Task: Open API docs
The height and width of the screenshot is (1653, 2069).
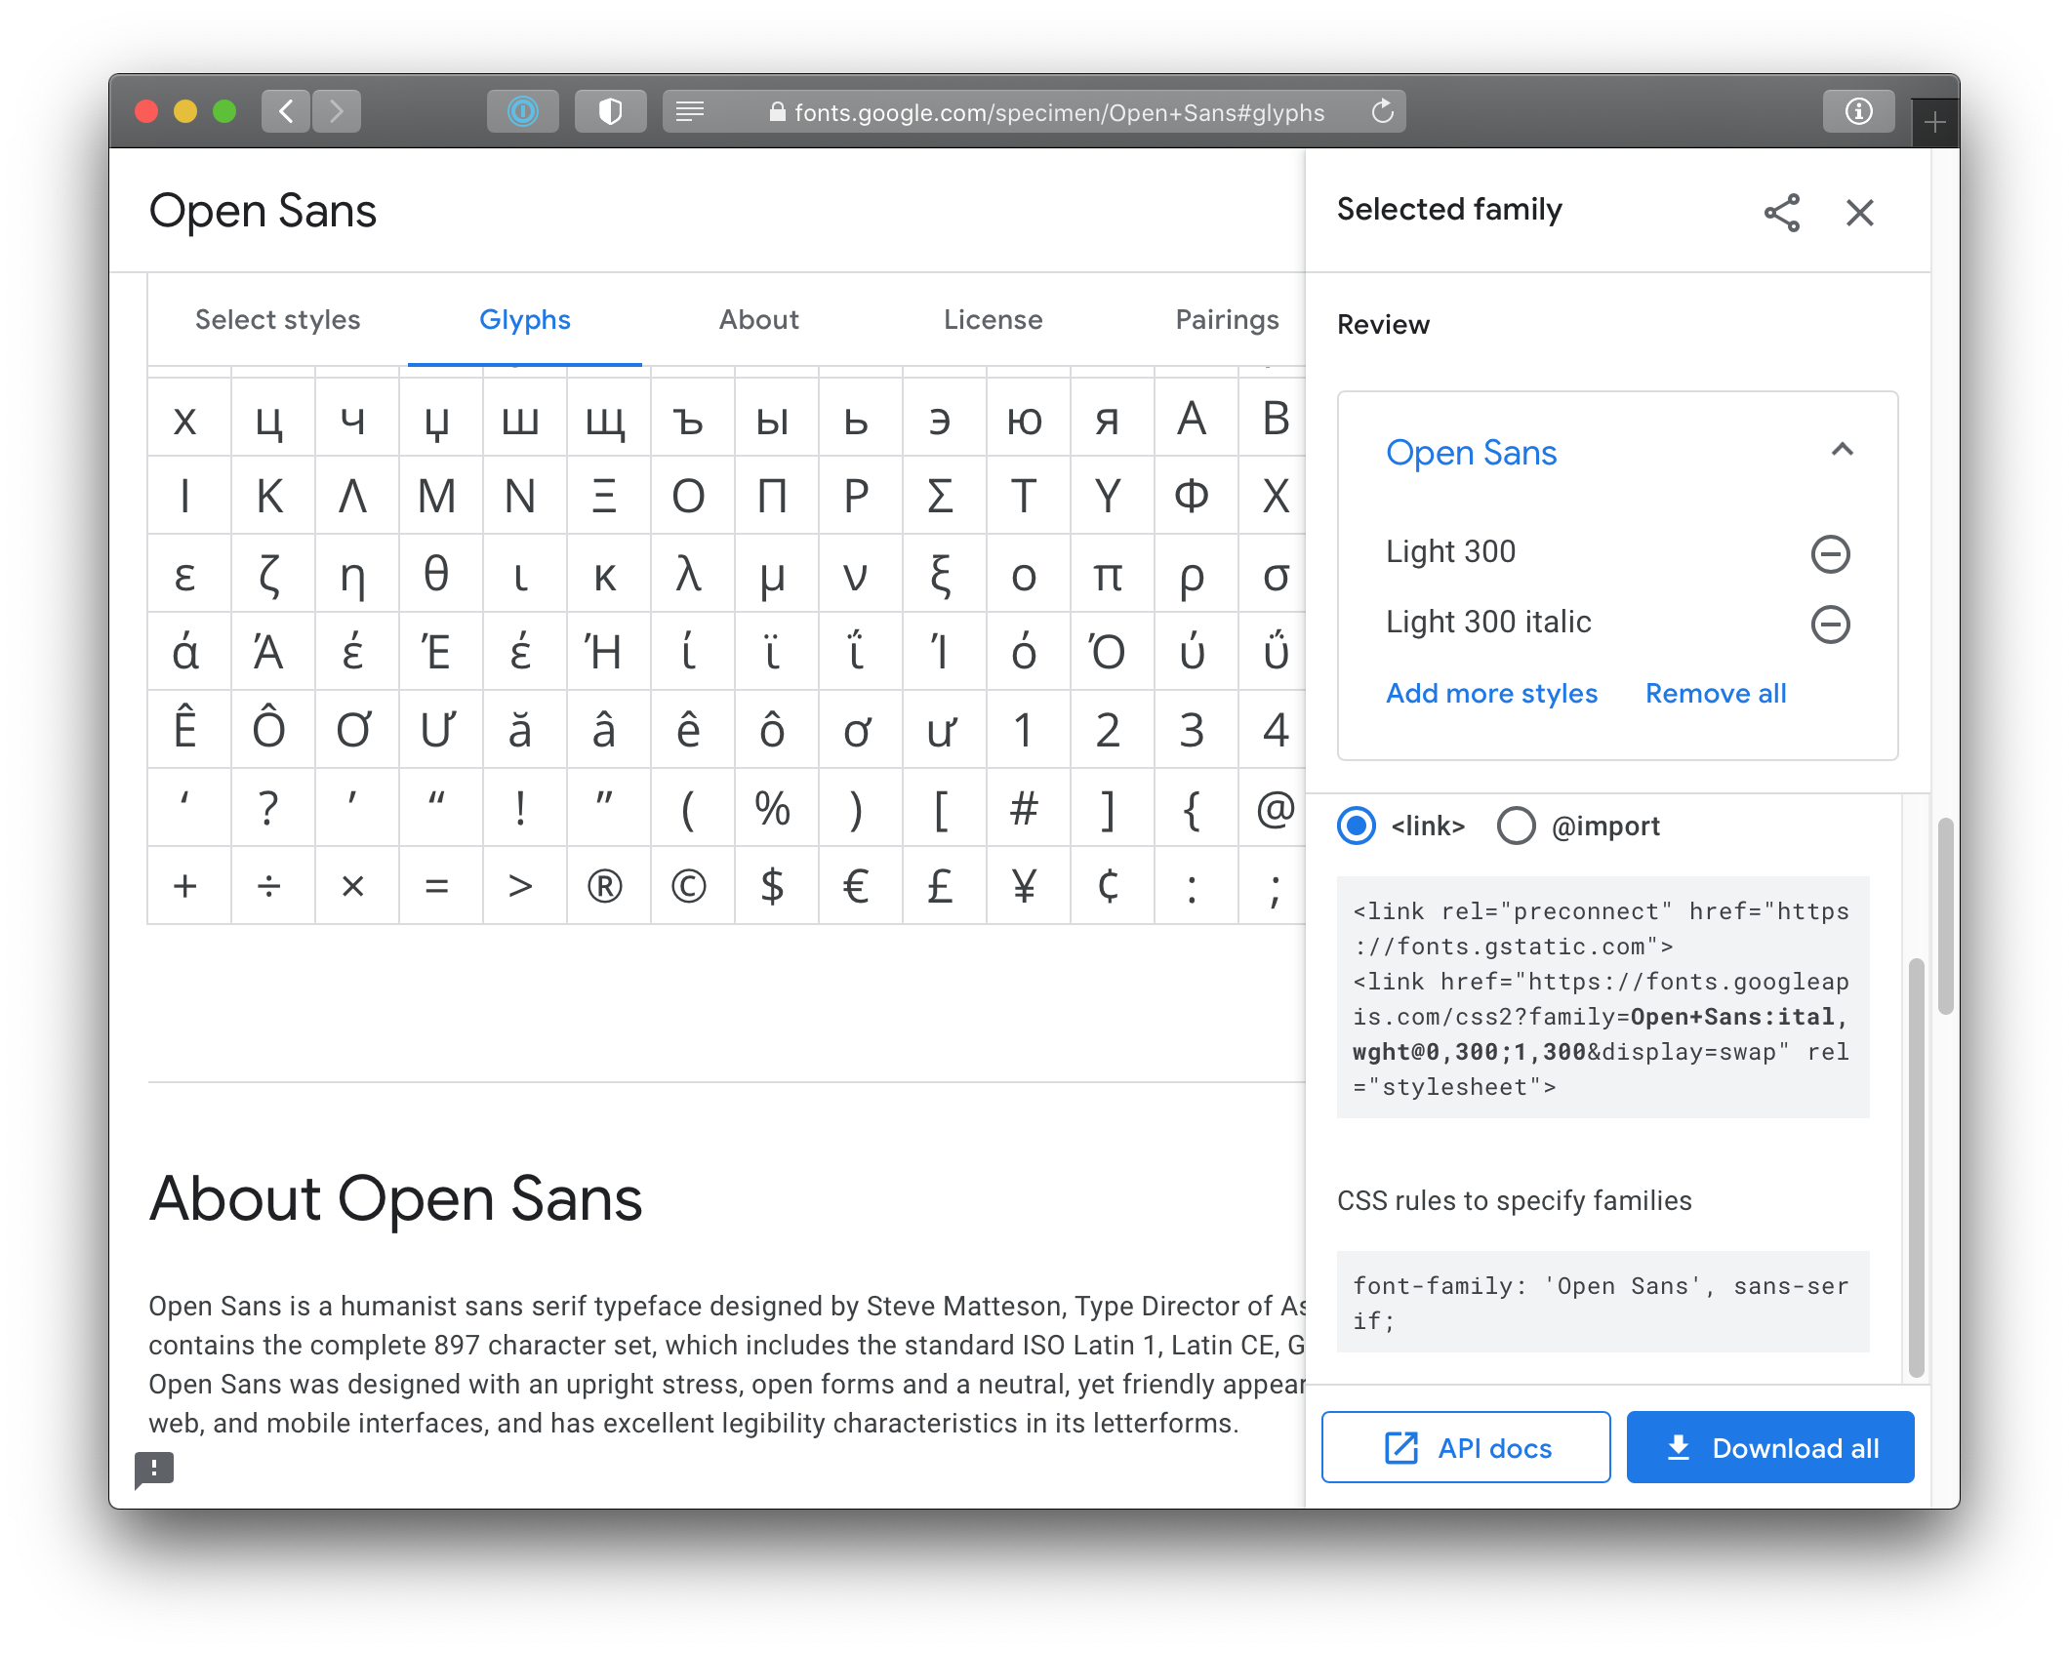Action: tap(1466, 1447)
